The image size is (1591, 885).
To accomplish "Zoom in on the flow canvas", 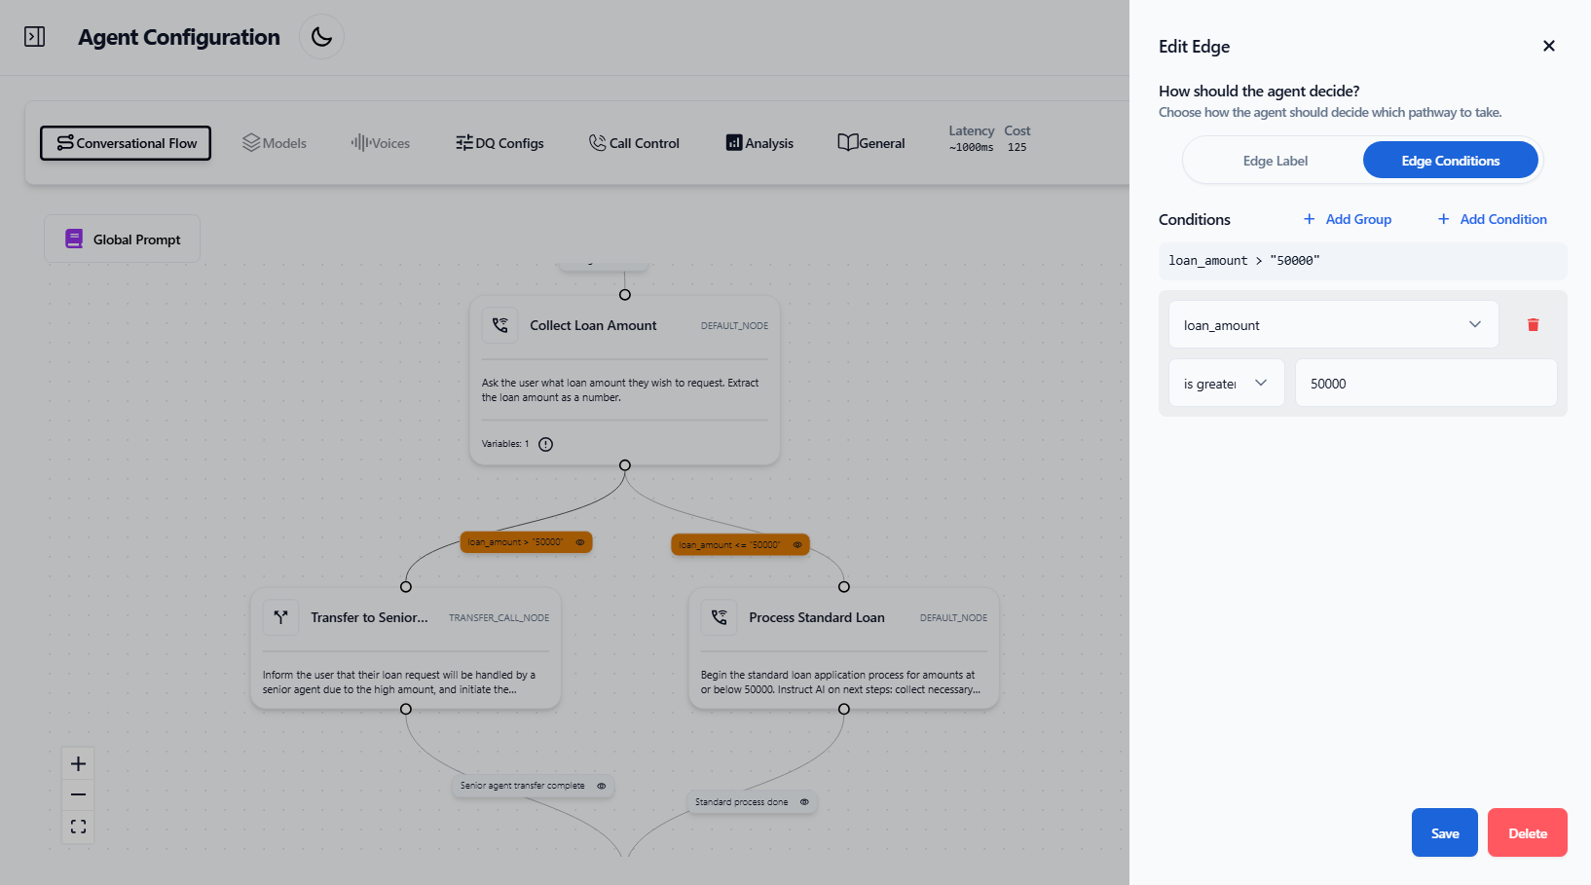I will tap(79, 764).
